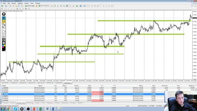Open the Журнал terminal tab
197x111 pixels.
[80, 103]
